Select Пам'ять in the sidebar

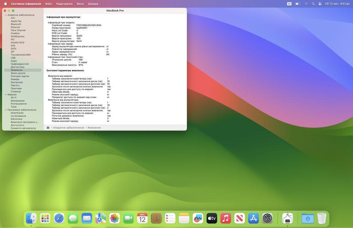[x=15, y=85]
